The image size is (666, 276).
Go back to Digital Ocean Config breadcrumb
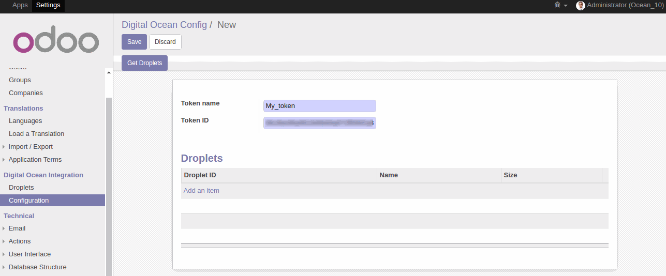(x=164, y=25)
